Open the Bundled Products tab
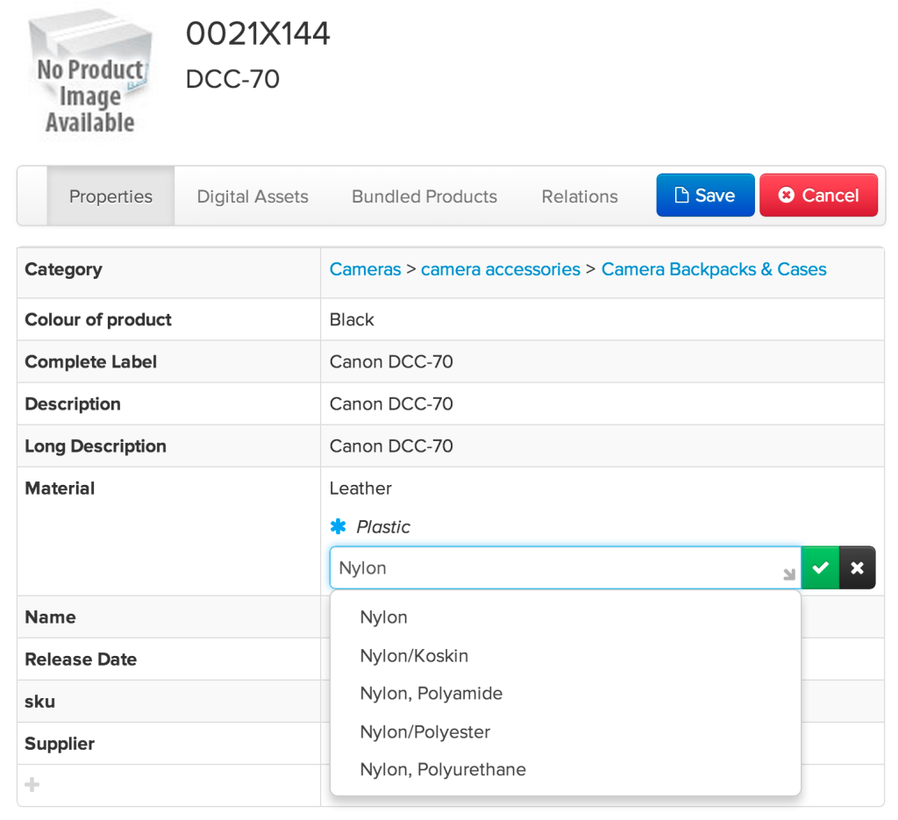Viewport: 898px width, 820px height. (424, 196)
